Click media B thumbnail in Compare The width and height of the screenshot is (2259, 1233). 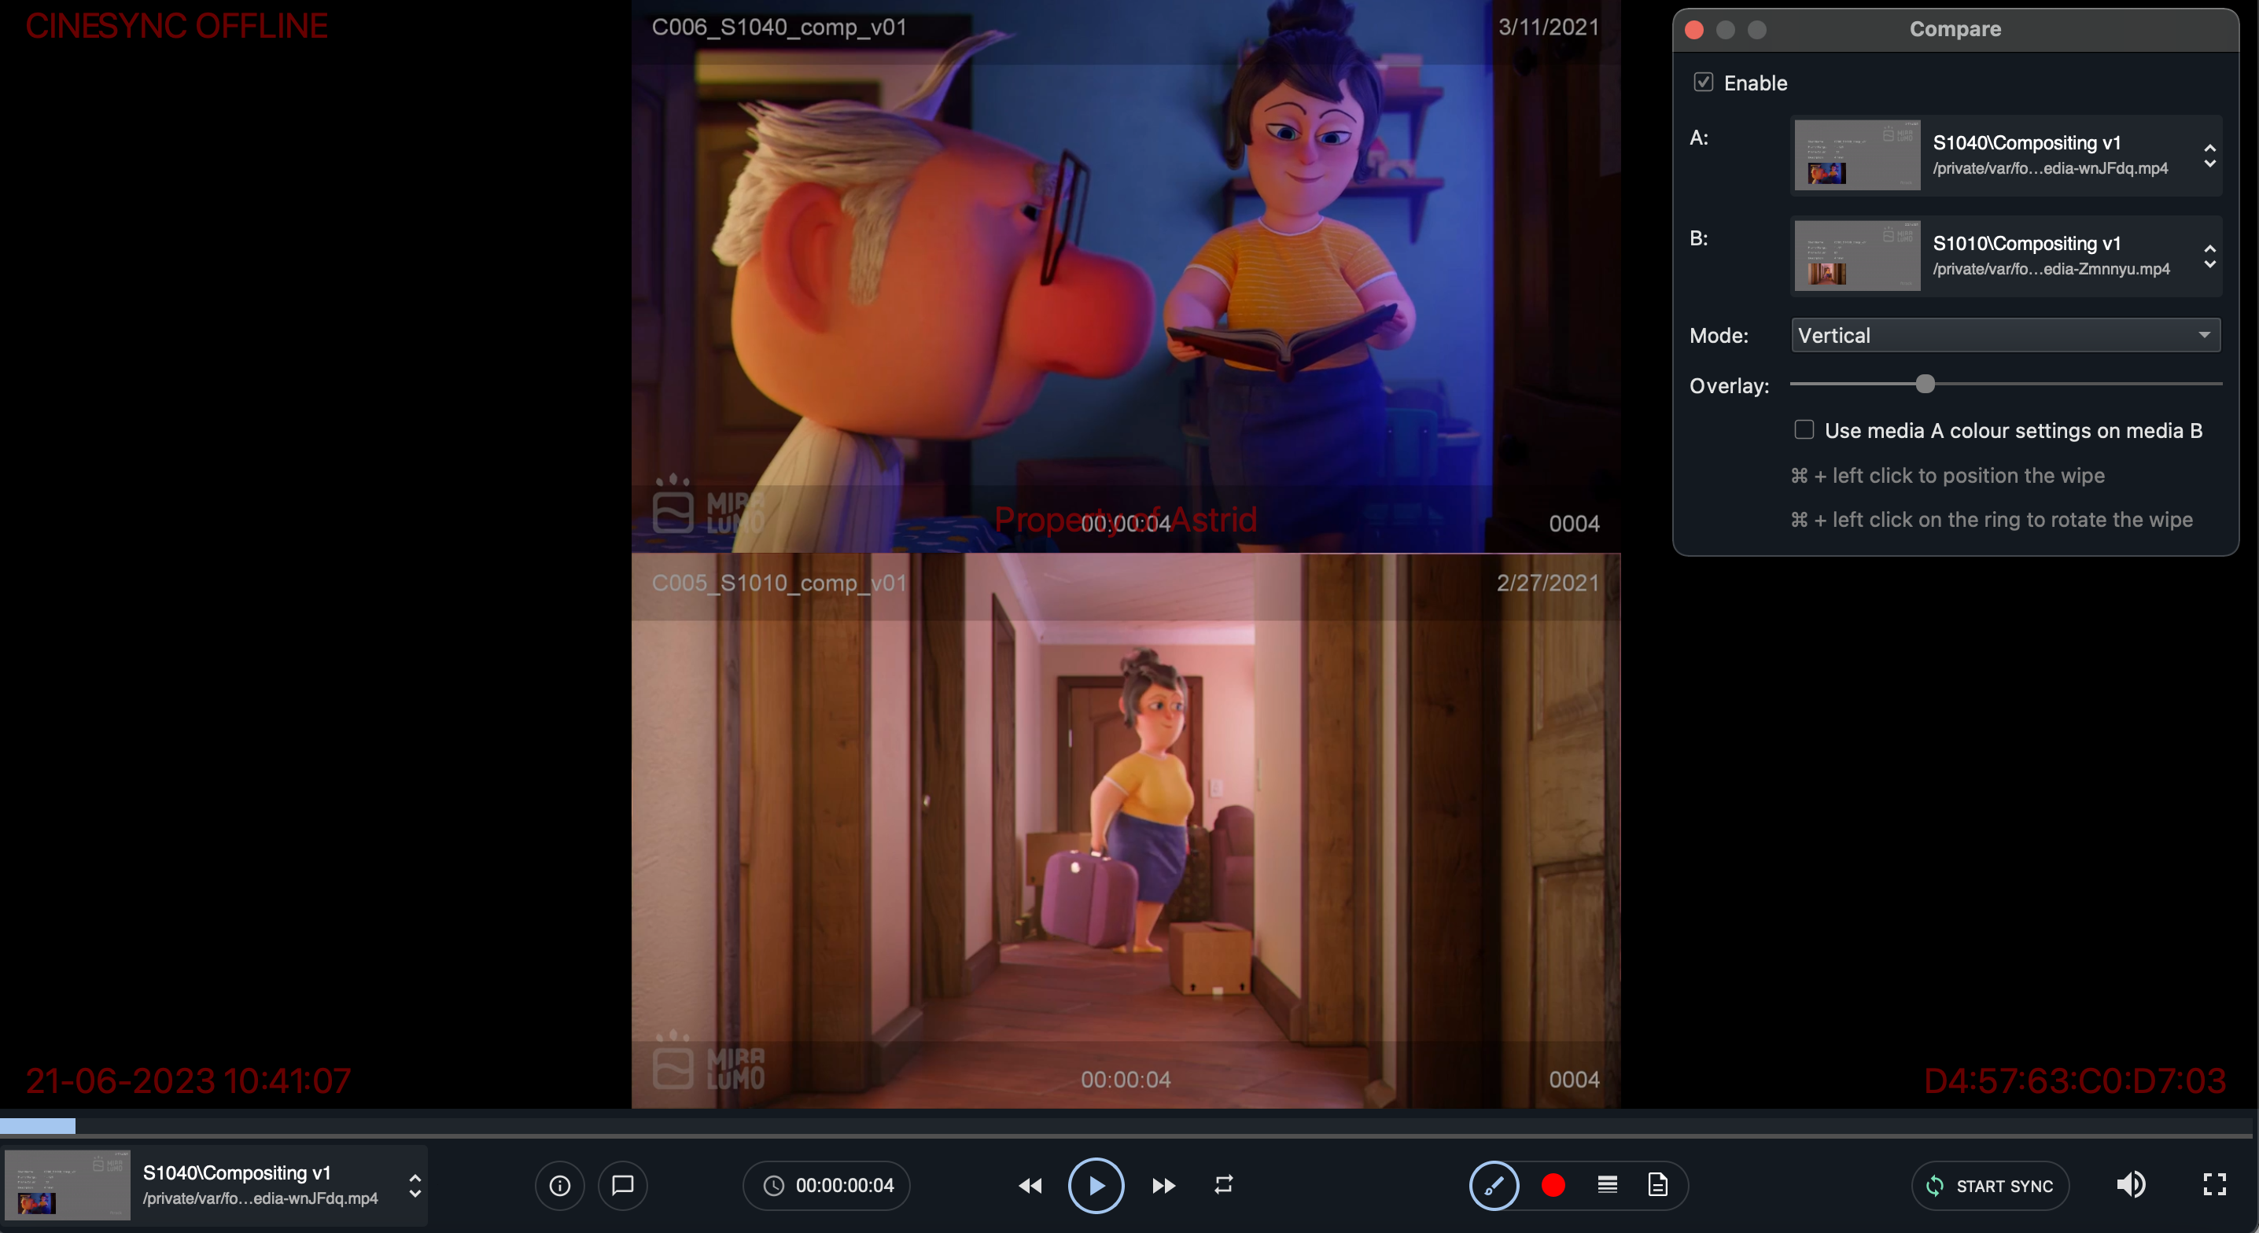(1857, 256)
